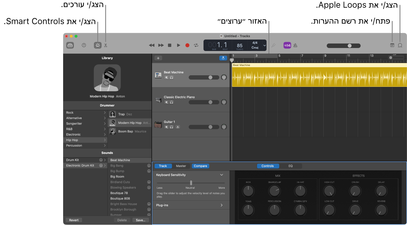Solo the Classic Electric Piano track
The width and height of the screenshot is (407, 225).
pyautogui.click(x=171, y=102)
